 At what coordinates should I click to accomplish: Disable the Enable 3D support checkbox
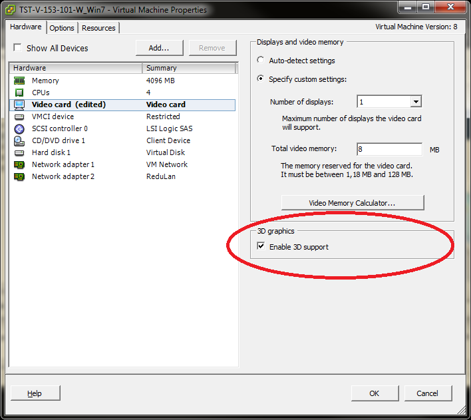click(x=261, y=247)
